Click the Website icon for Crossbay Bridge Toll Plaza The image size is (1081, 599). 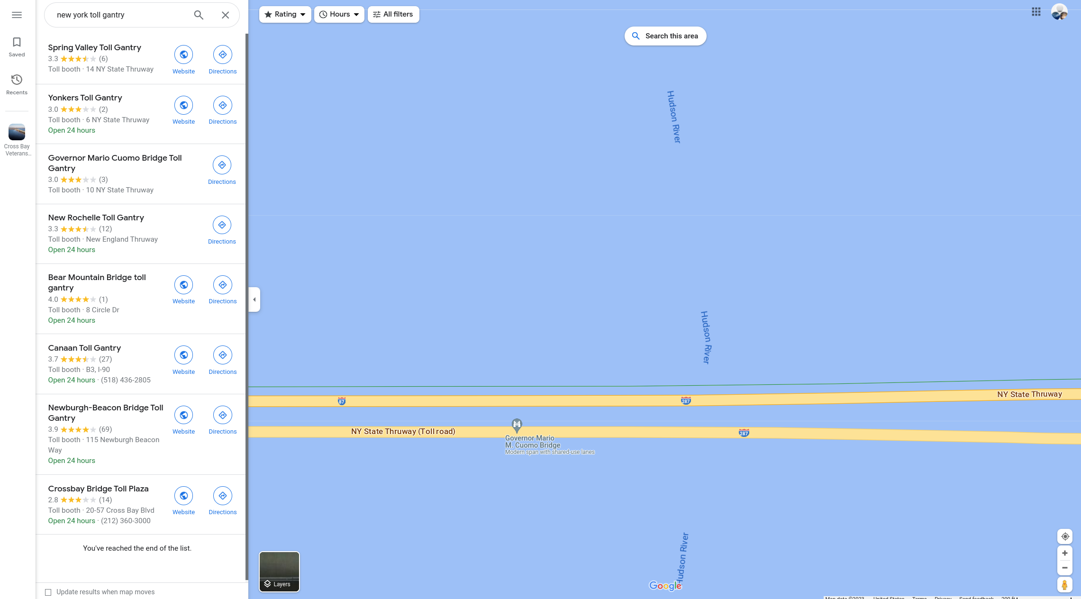point(183,496)
